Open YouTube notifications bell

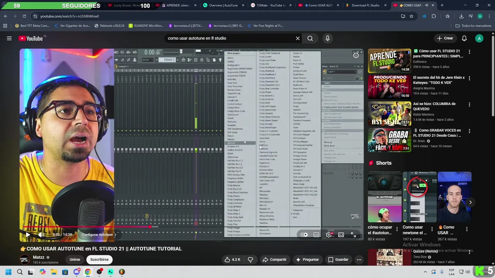464,38
